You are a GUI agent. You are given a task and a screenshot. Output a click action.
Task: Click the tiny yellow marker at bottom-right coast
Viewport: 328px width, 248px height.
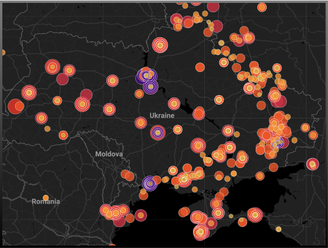tap(278, 229)
